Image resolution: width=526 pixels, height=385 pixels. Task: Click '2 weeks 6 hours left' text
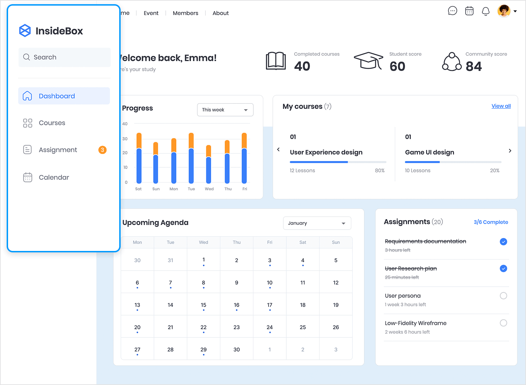tap(407, 332)
